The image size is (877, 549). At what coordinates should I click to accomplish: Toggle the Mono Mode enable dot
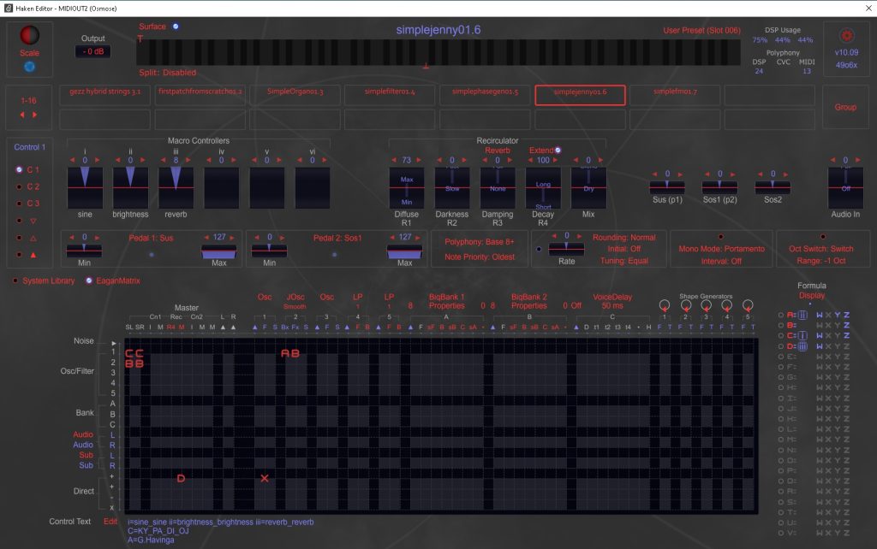point(720,237)
